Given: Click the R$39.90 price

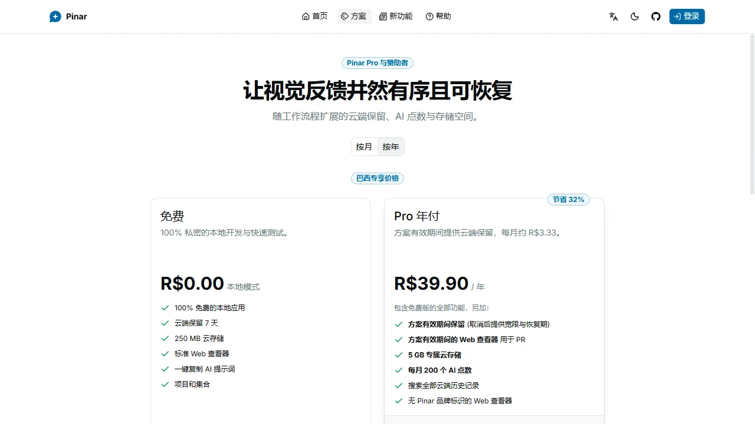Looking at the screenshot, I should tap(431, 283).
